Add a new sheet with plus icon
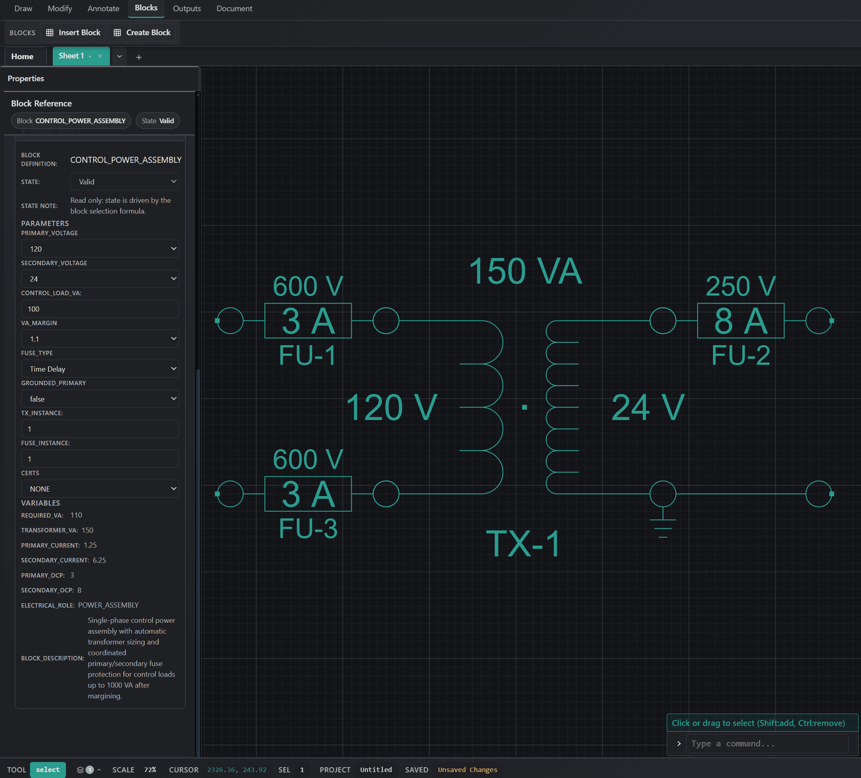This screenshot has height=778, width=861. (139, 57)
